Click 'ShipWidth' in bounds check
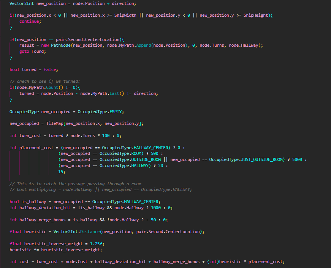This screenshot has width=331, height=268. tap(125, 16)
